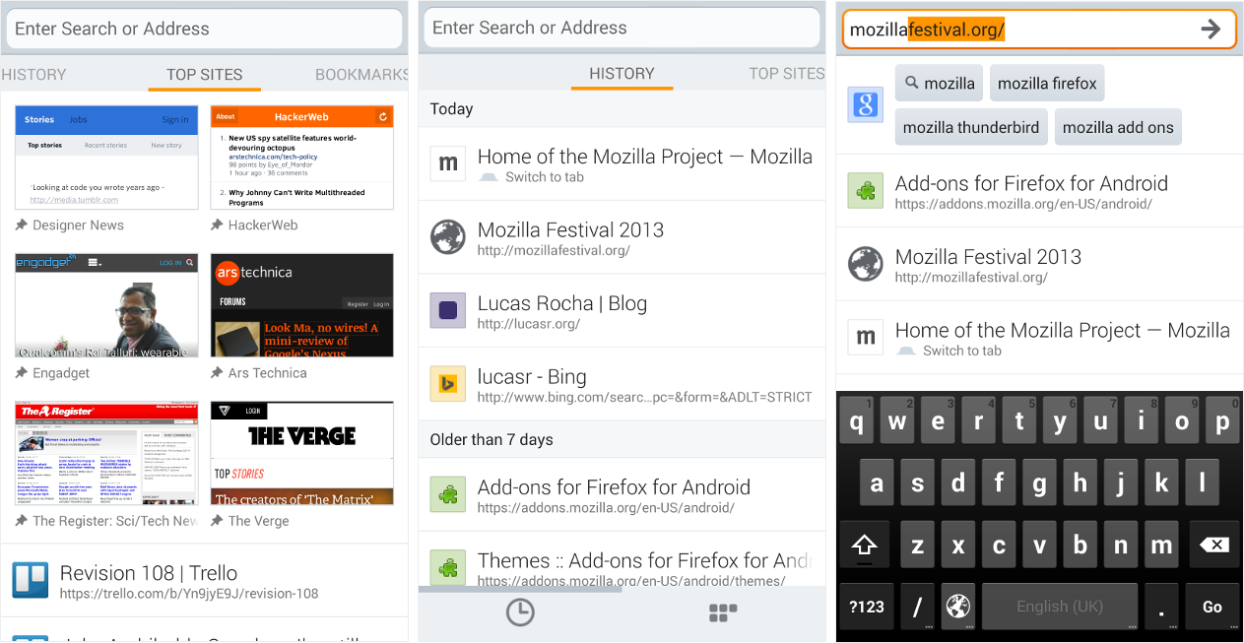1244x643 pixels.
Task: Open The Register thumbnail
Action: (x=106, y=453)
